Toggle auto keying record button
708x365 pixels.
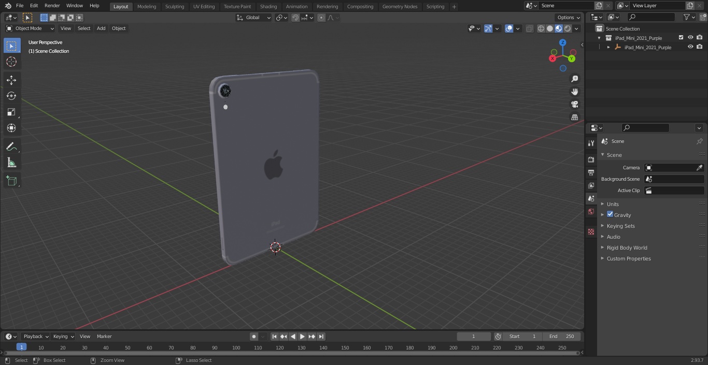254,337
